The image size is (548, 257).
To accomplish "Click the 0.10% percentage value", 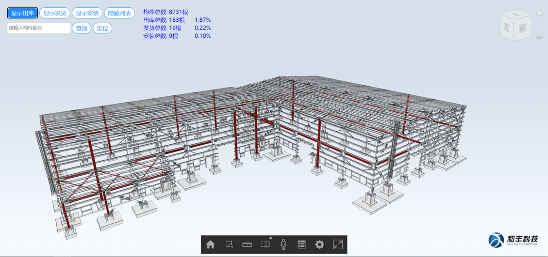I will 203,36.
